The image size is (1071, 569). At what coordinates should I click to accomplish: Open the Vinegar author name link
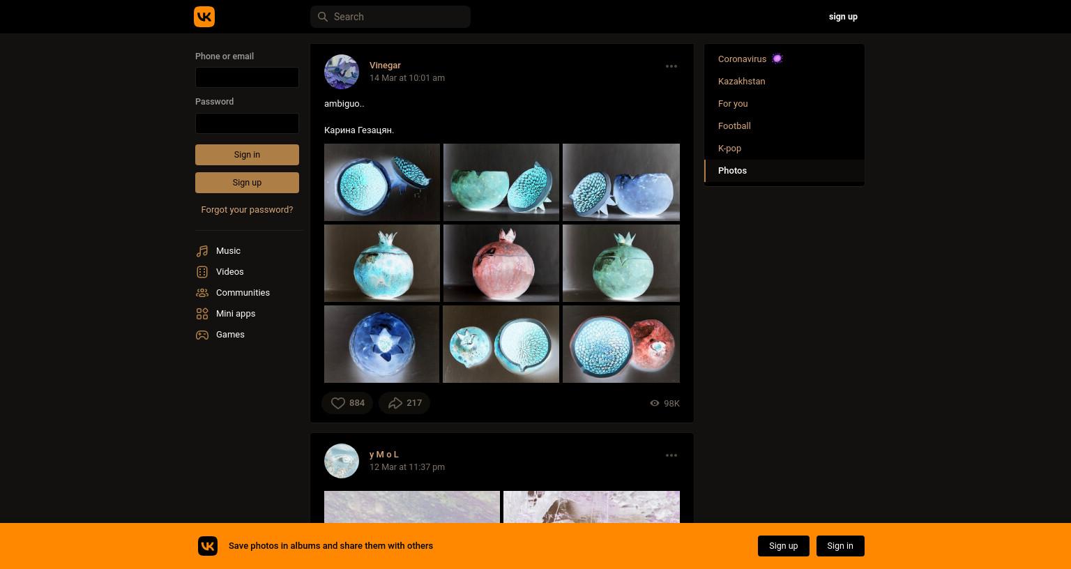pyautogui.click(x=385, y=66)
